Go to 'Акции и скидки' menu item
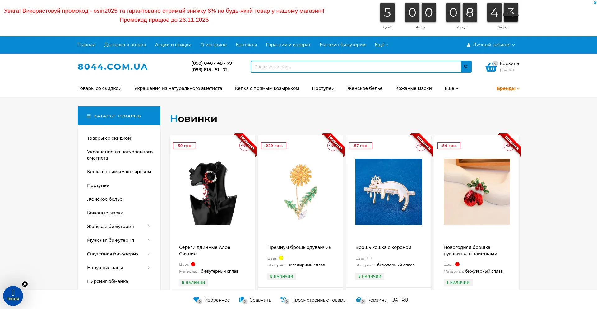 [x=173, y=45]
